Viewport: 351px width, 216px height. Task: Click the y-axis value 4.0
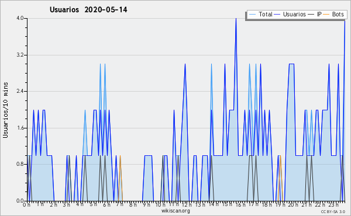click(20, 18)
